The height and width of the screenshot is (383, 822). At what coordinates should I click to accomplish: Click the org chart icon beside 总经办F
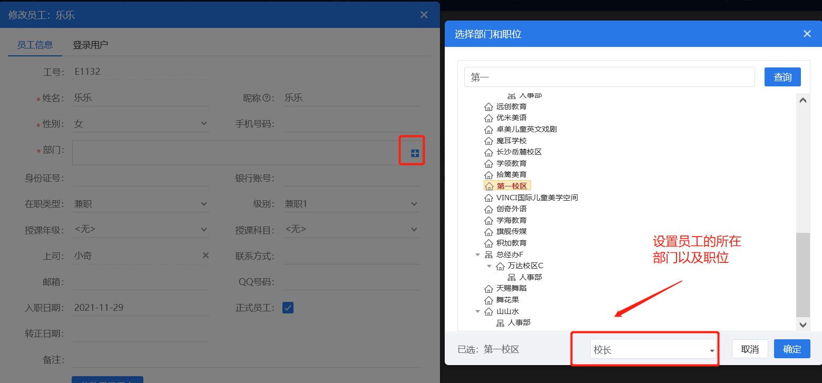point(488,255)
